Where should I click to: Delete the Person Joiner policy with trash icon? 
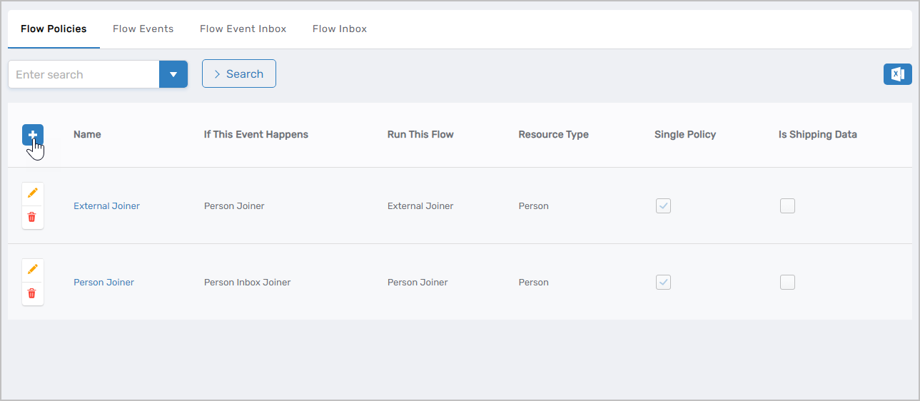pos(32,293)
